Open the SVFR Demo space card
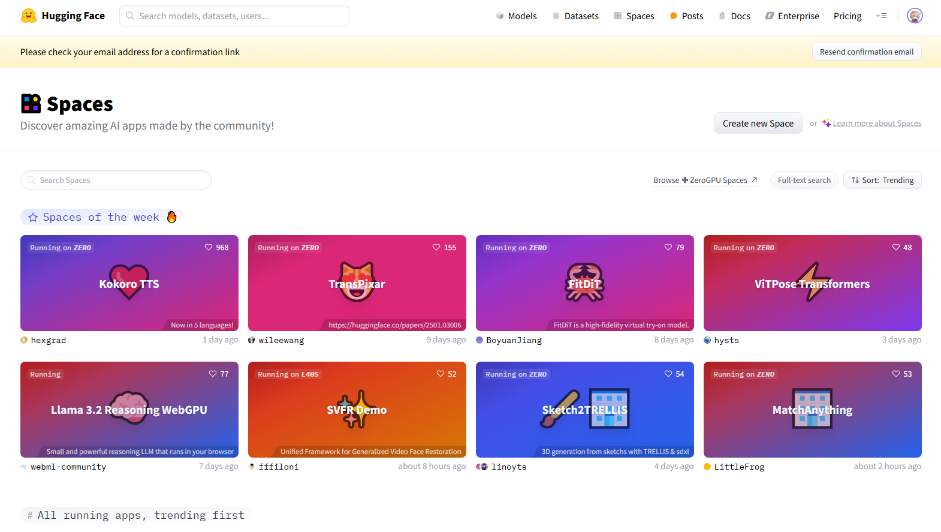 (357, 410)
